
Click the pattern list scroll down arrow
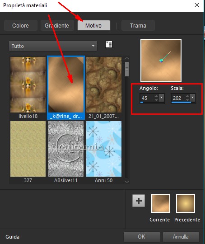coord(127,182)
